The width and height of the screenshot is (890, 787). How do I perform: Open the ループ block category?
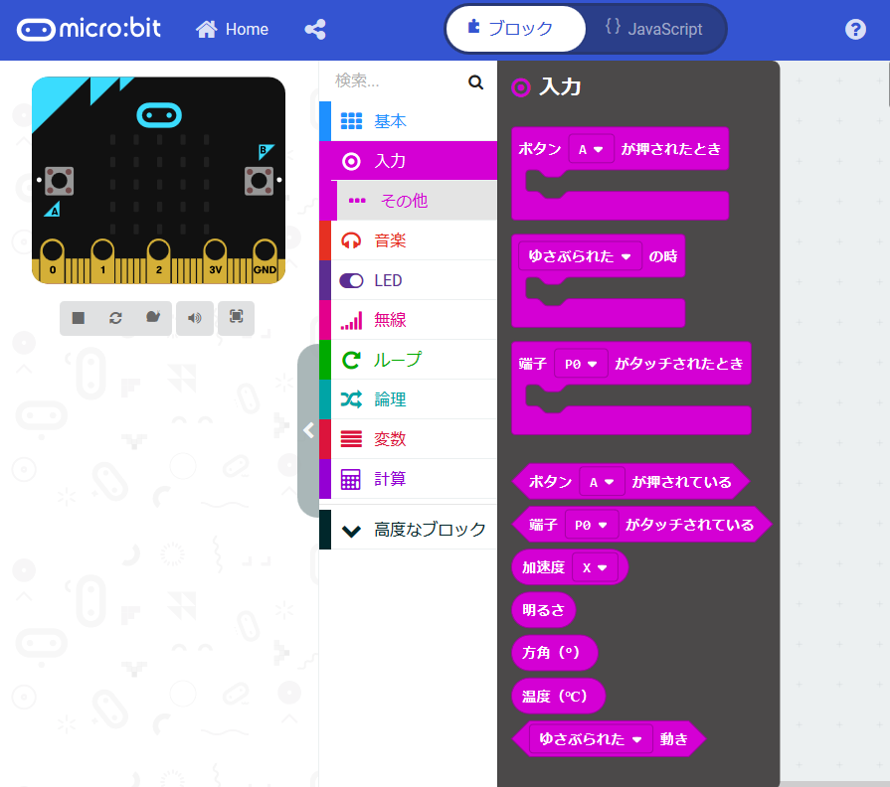408,360
